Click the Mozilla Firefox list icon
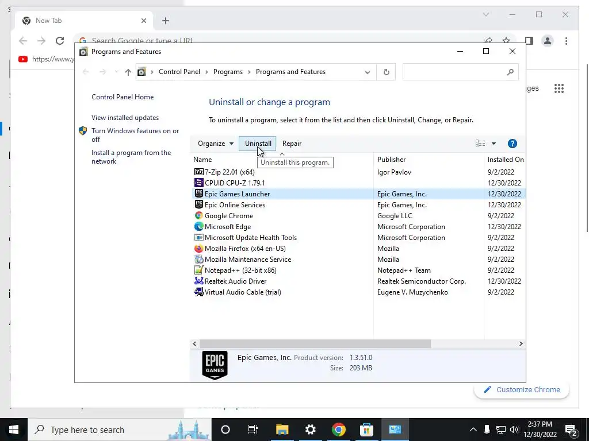The height and width of the screenshot is (441, 589). coord(198,248)
